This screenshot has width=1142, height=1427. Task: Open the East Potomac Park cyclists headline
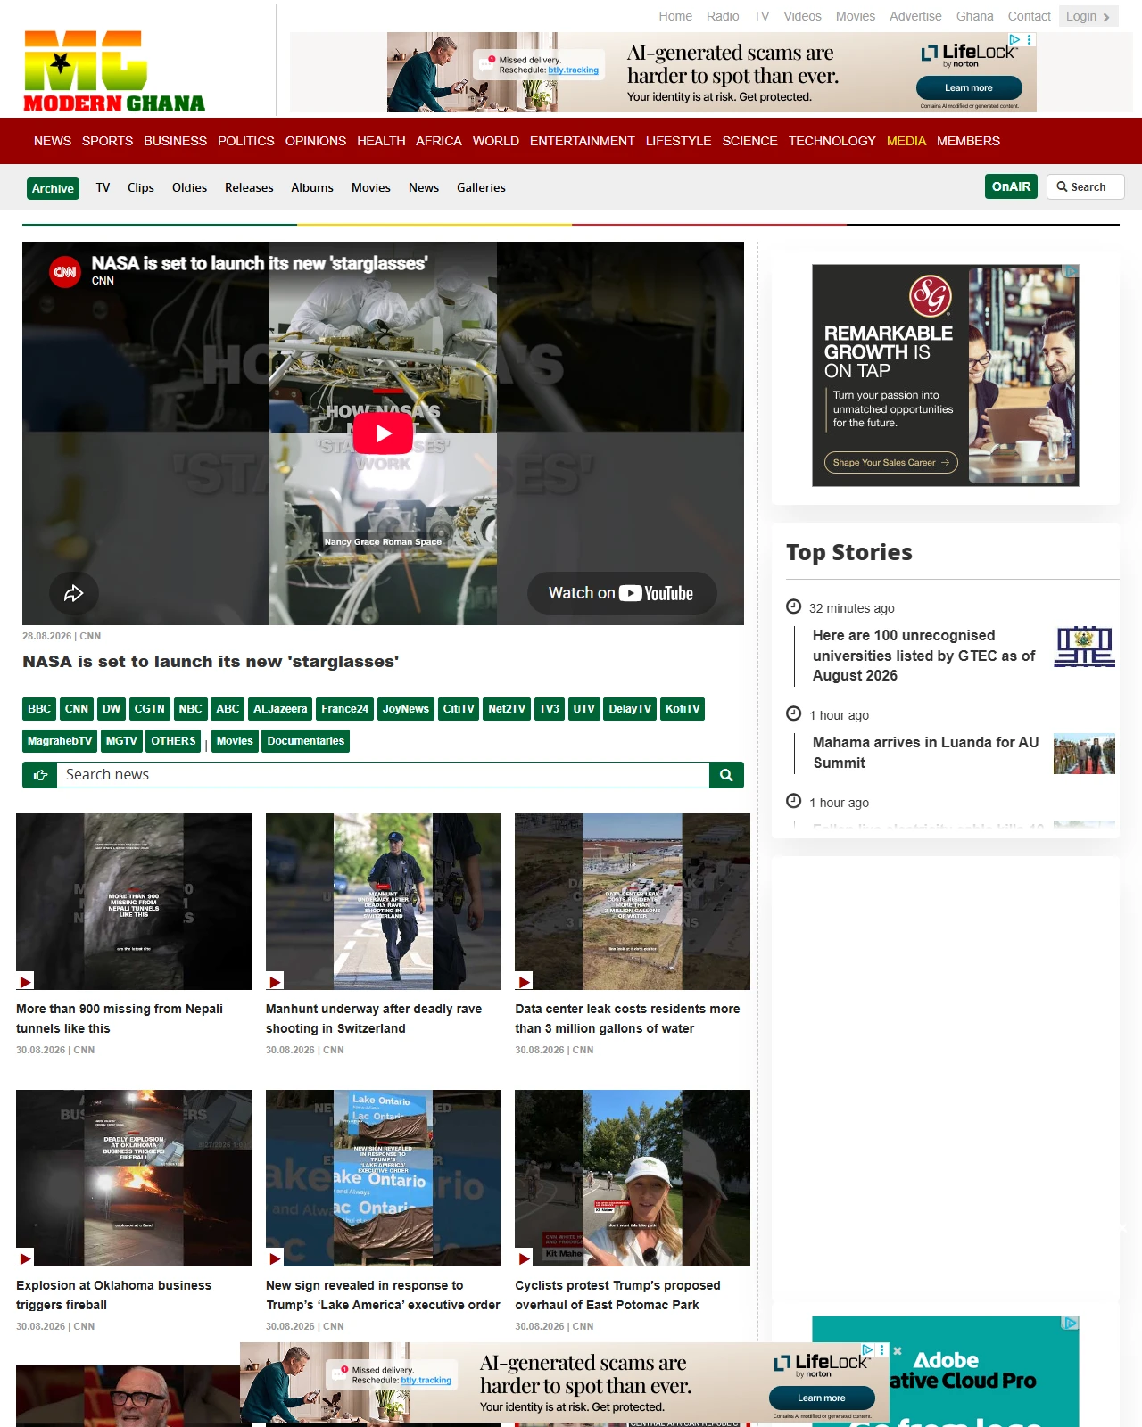point(617,1295)
